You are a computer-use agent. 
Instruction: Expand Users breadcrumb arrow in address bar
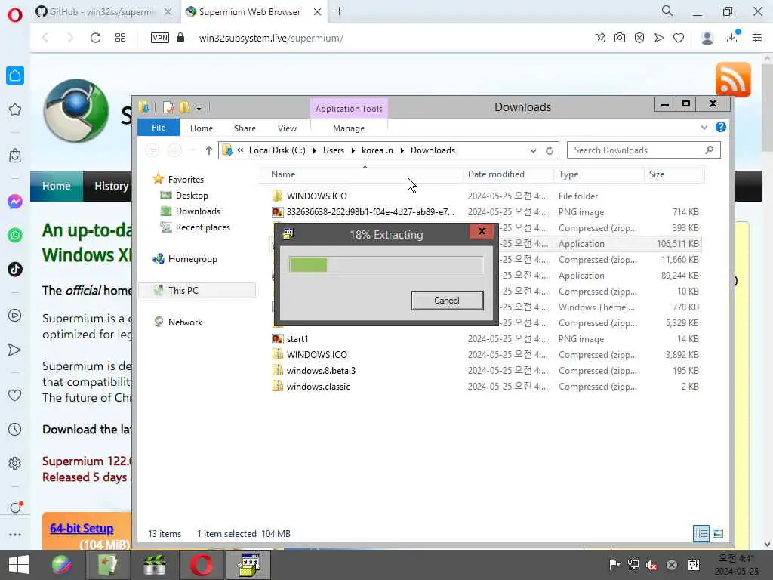pyautogui.click(x=353, y=150)
